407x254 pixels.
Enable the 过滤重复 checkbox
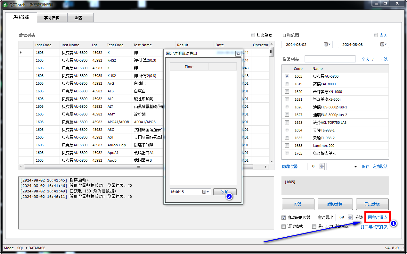(253, 35)
